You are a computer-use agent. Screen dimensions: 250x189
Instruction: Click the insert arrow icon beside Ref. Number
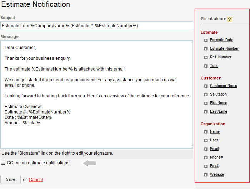(x=206, y=57)
